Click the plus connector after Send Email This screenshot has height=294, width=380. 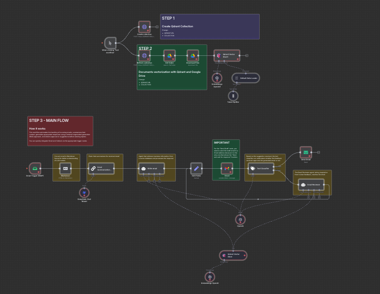[319, 152]
